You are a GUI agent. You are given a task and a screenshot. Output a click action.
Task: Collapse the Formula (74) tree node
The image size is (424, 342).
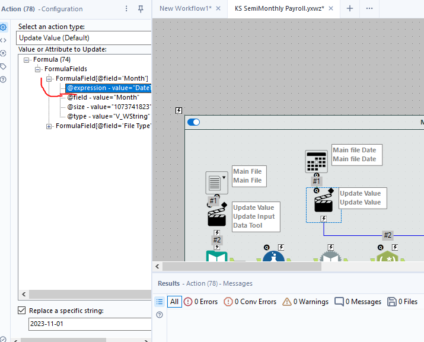[x=27, y=60]
